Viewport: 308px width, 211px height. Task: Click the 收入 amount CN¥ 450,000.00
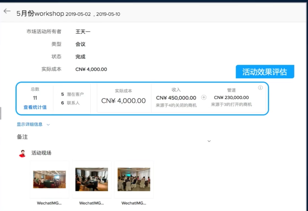176,98
